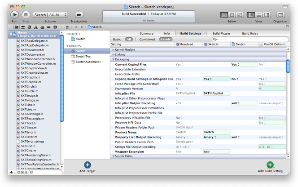Screen dimensions: 298x187
Task: Select the Version editor icon
Action: click(240, 15)
